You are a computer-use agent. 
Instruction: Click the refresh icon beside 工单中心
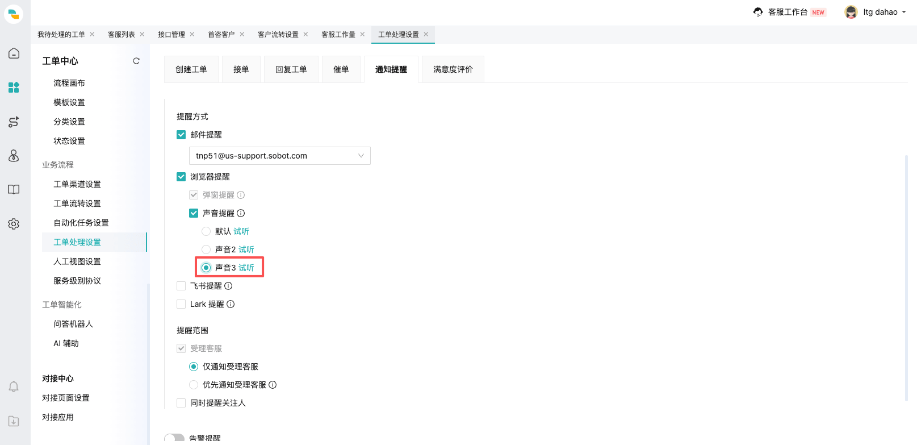[136, 61]
